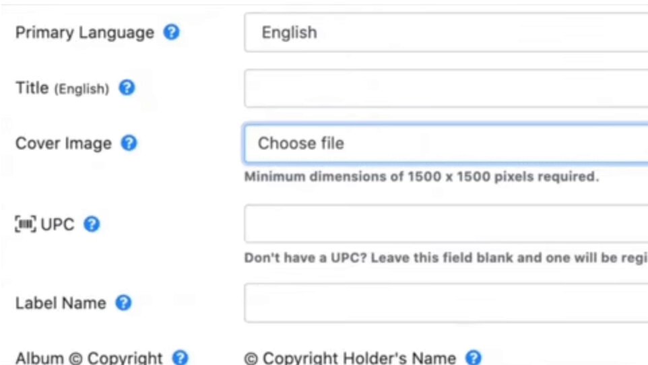This screenshot has height=365, width=648.
Task: Click the UPC label text
Action: 57,224
